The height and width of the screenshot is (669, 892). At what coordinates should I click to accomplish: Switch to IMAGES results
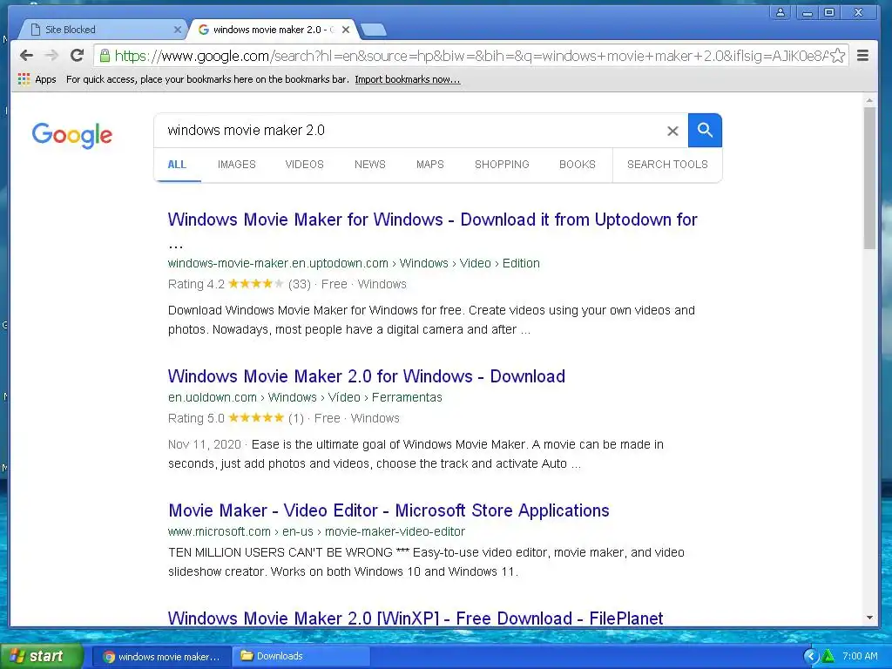click(237, 165)
